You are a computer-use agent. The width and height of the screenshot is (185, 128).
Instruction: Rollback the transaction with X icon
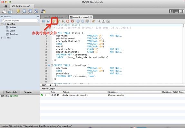[x=83, y=21]
